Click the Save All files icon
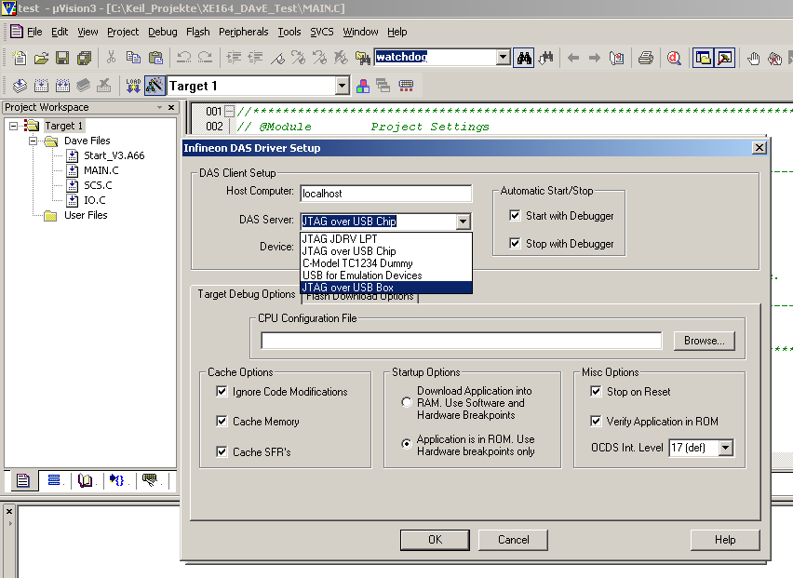 point(84,58)
